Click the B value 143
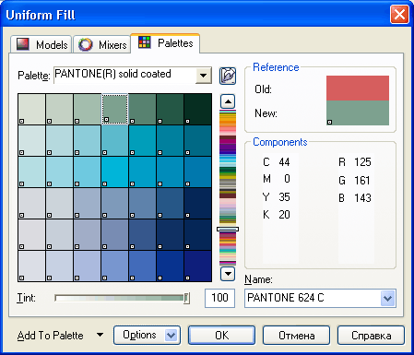Image resolution: width=414 pixels, height=355 pixels. point(362,198)
